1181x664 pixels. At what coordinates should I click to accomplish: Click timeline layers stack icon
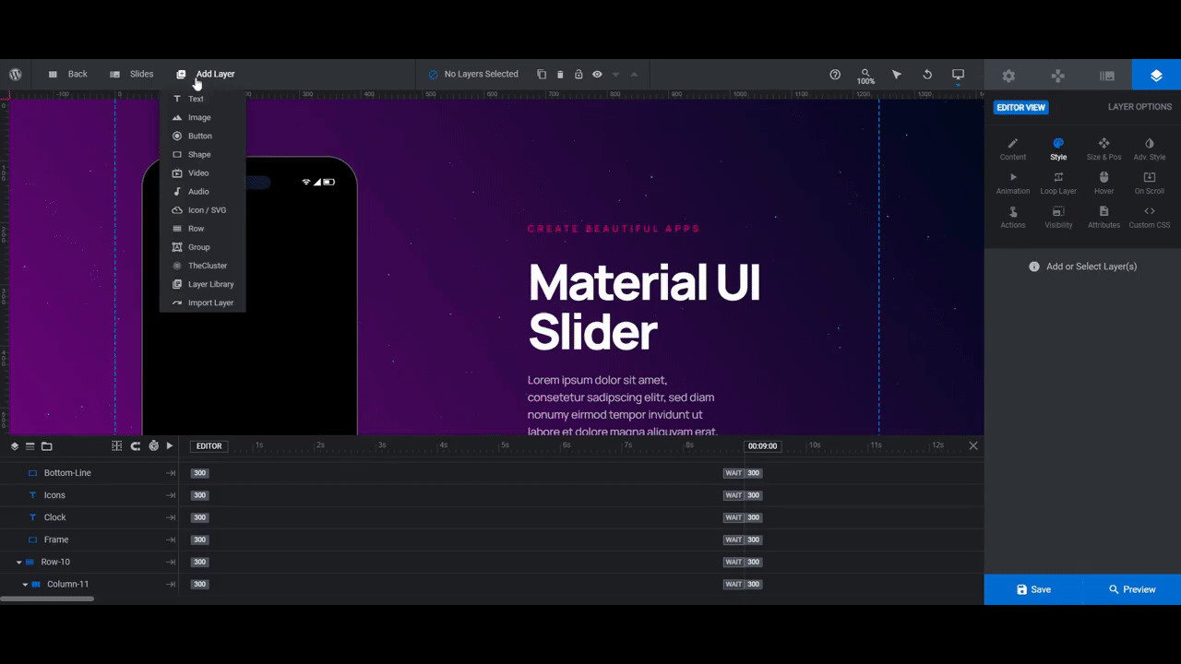pos(15,446)
